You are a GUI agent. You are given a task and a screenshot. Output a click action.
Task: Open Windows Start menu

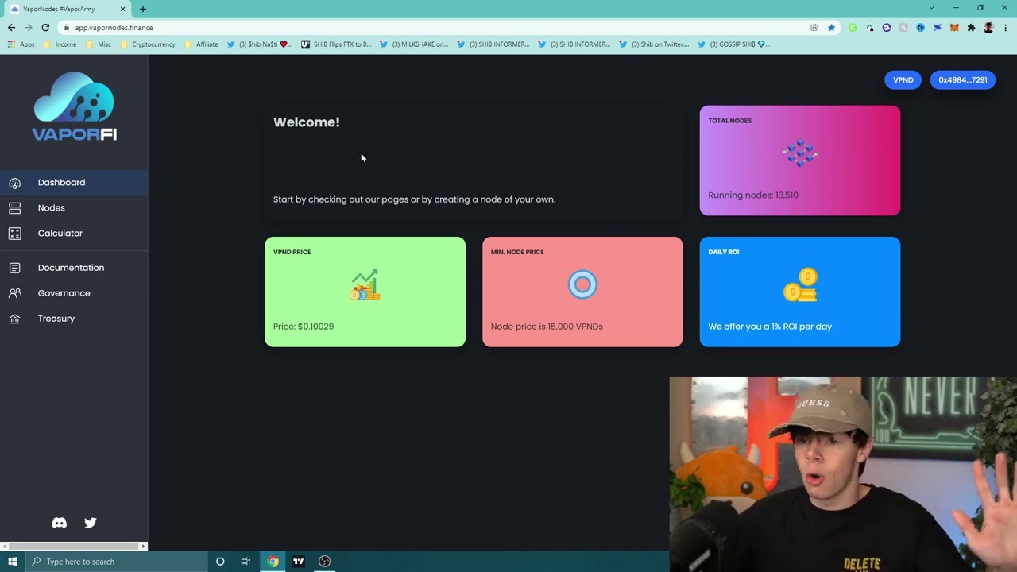tap(13, 562)
